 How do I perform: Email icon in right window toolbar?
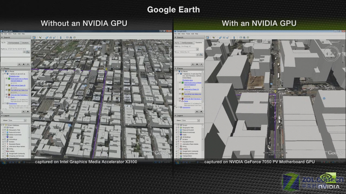click(x=241, y=38)
